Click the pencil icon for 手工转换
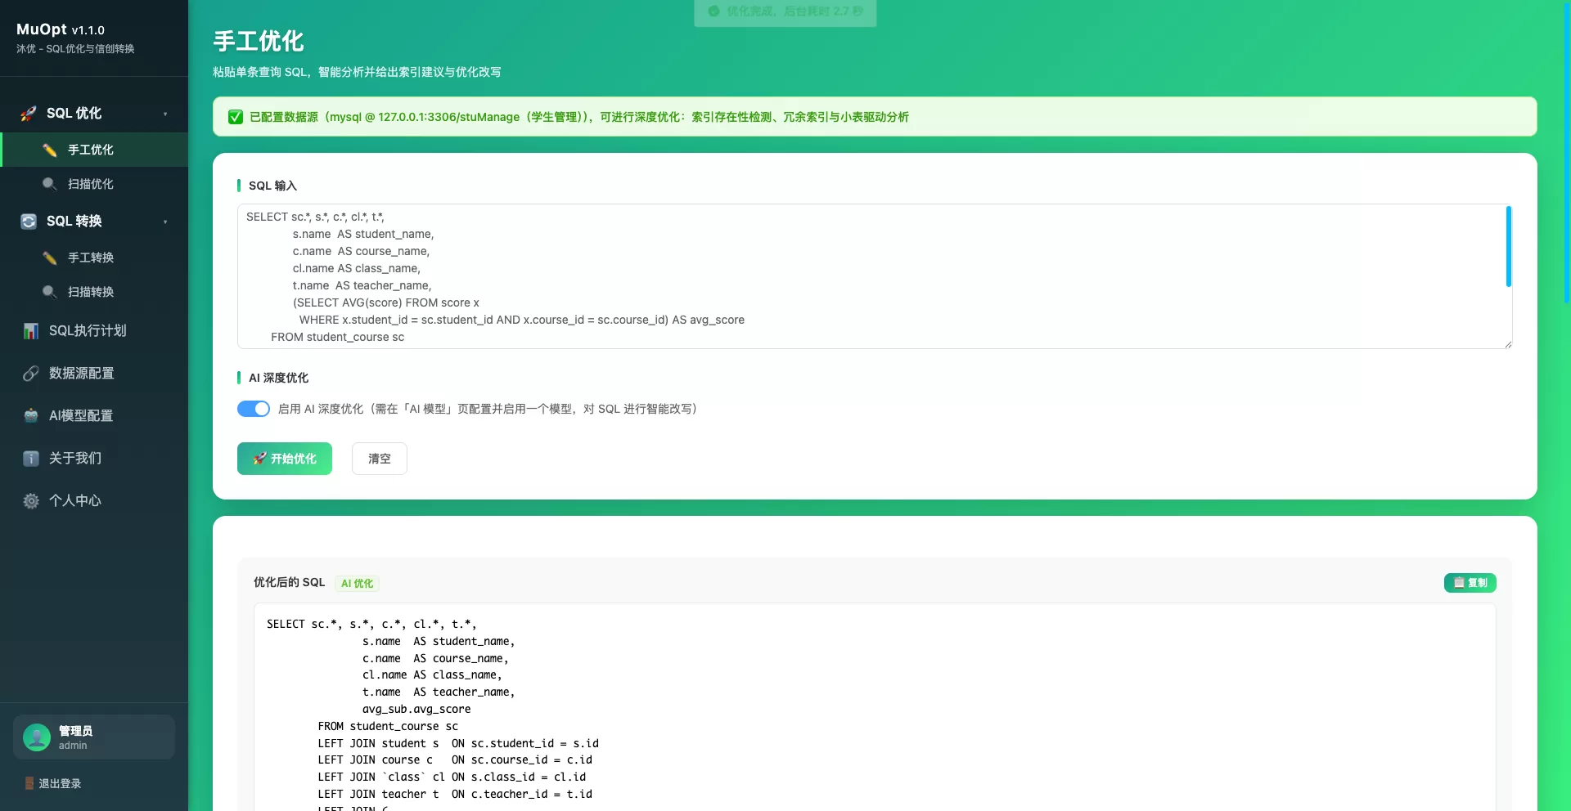 tap(50, 258)
